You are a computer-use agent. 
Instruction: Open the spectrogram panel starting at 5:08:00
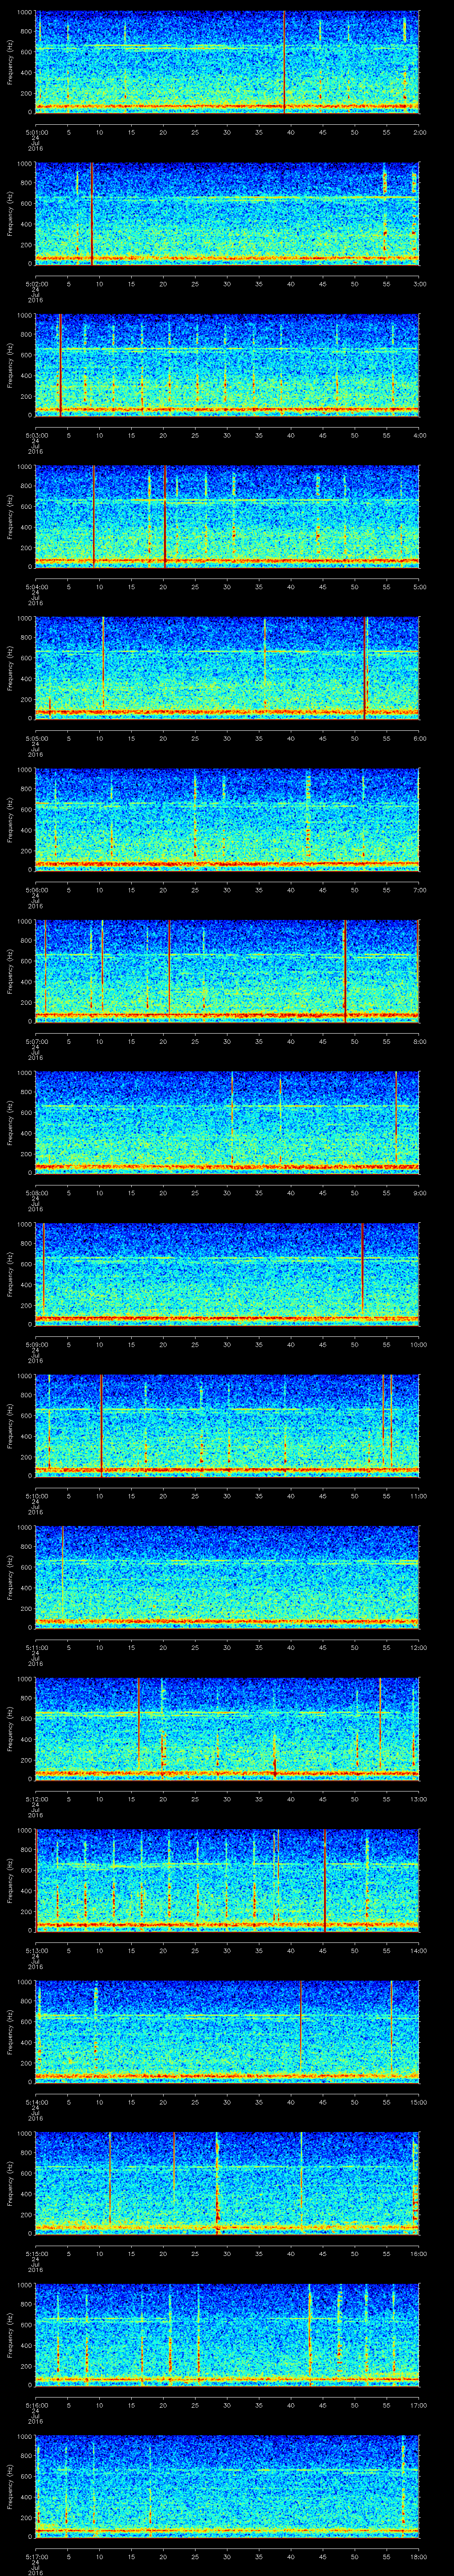click(227, 1122)
